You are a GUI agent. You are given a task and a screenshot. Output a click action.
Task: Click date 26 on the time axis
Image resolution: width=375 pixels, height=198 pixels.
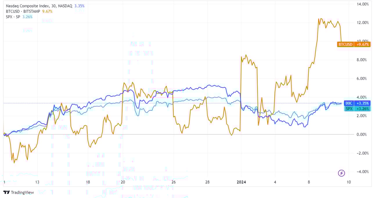point(174,182)
